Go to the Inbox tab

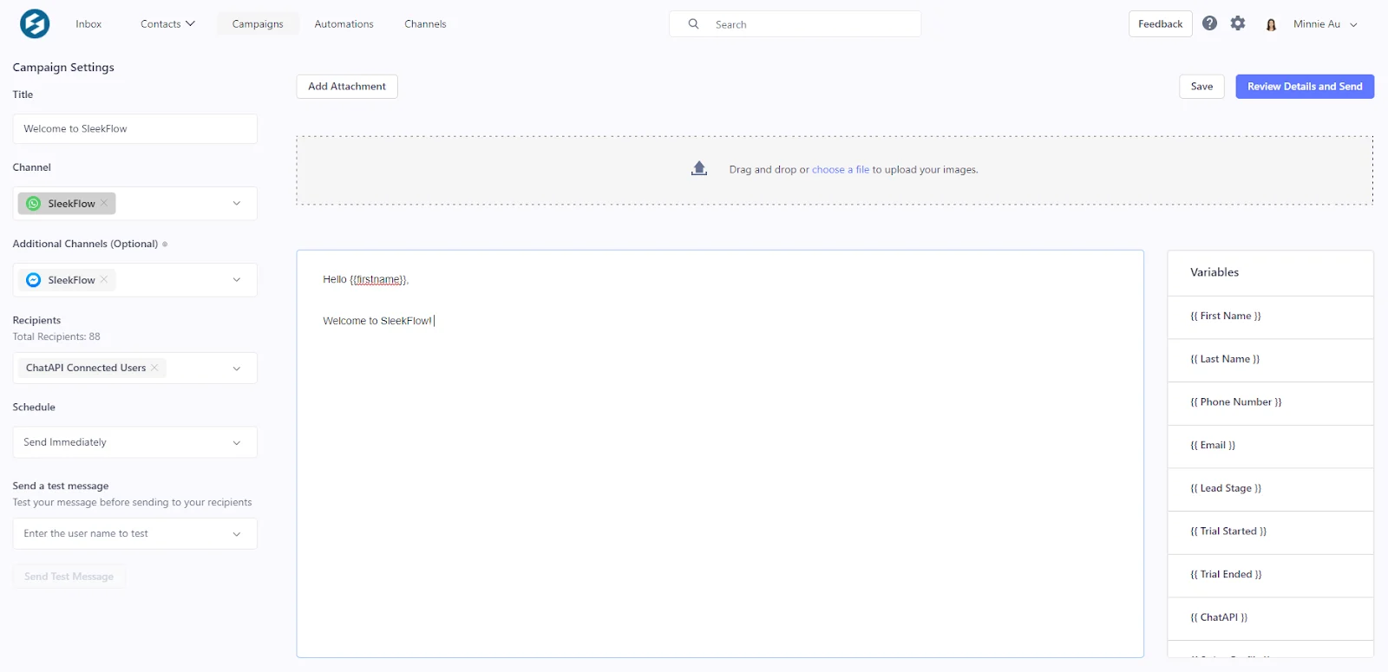tap(88, 24)
